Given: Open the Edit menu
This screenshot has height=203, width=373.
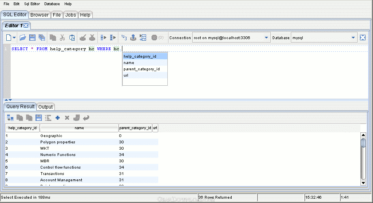Looking at the screenshot, I should click(17, 4).
